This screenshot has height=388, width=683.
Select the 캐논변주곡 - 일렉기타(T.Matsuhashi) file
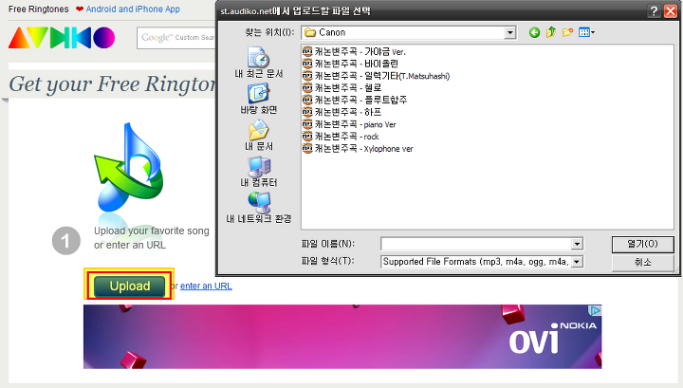pyautogui.click(x=376, y=76)
